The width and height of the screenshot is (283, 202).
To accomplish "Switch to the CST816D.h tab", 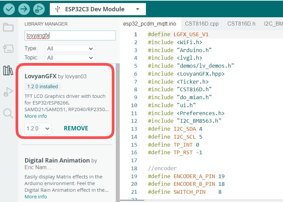I will 241,24.
